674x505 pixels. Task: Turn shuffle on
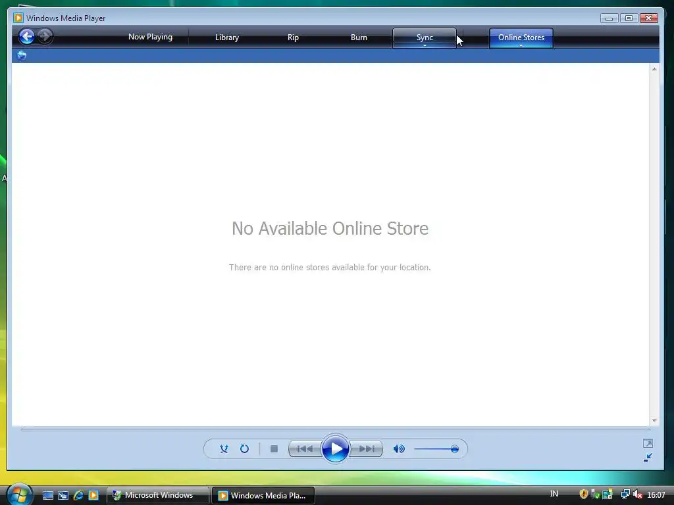coord(224,448)
